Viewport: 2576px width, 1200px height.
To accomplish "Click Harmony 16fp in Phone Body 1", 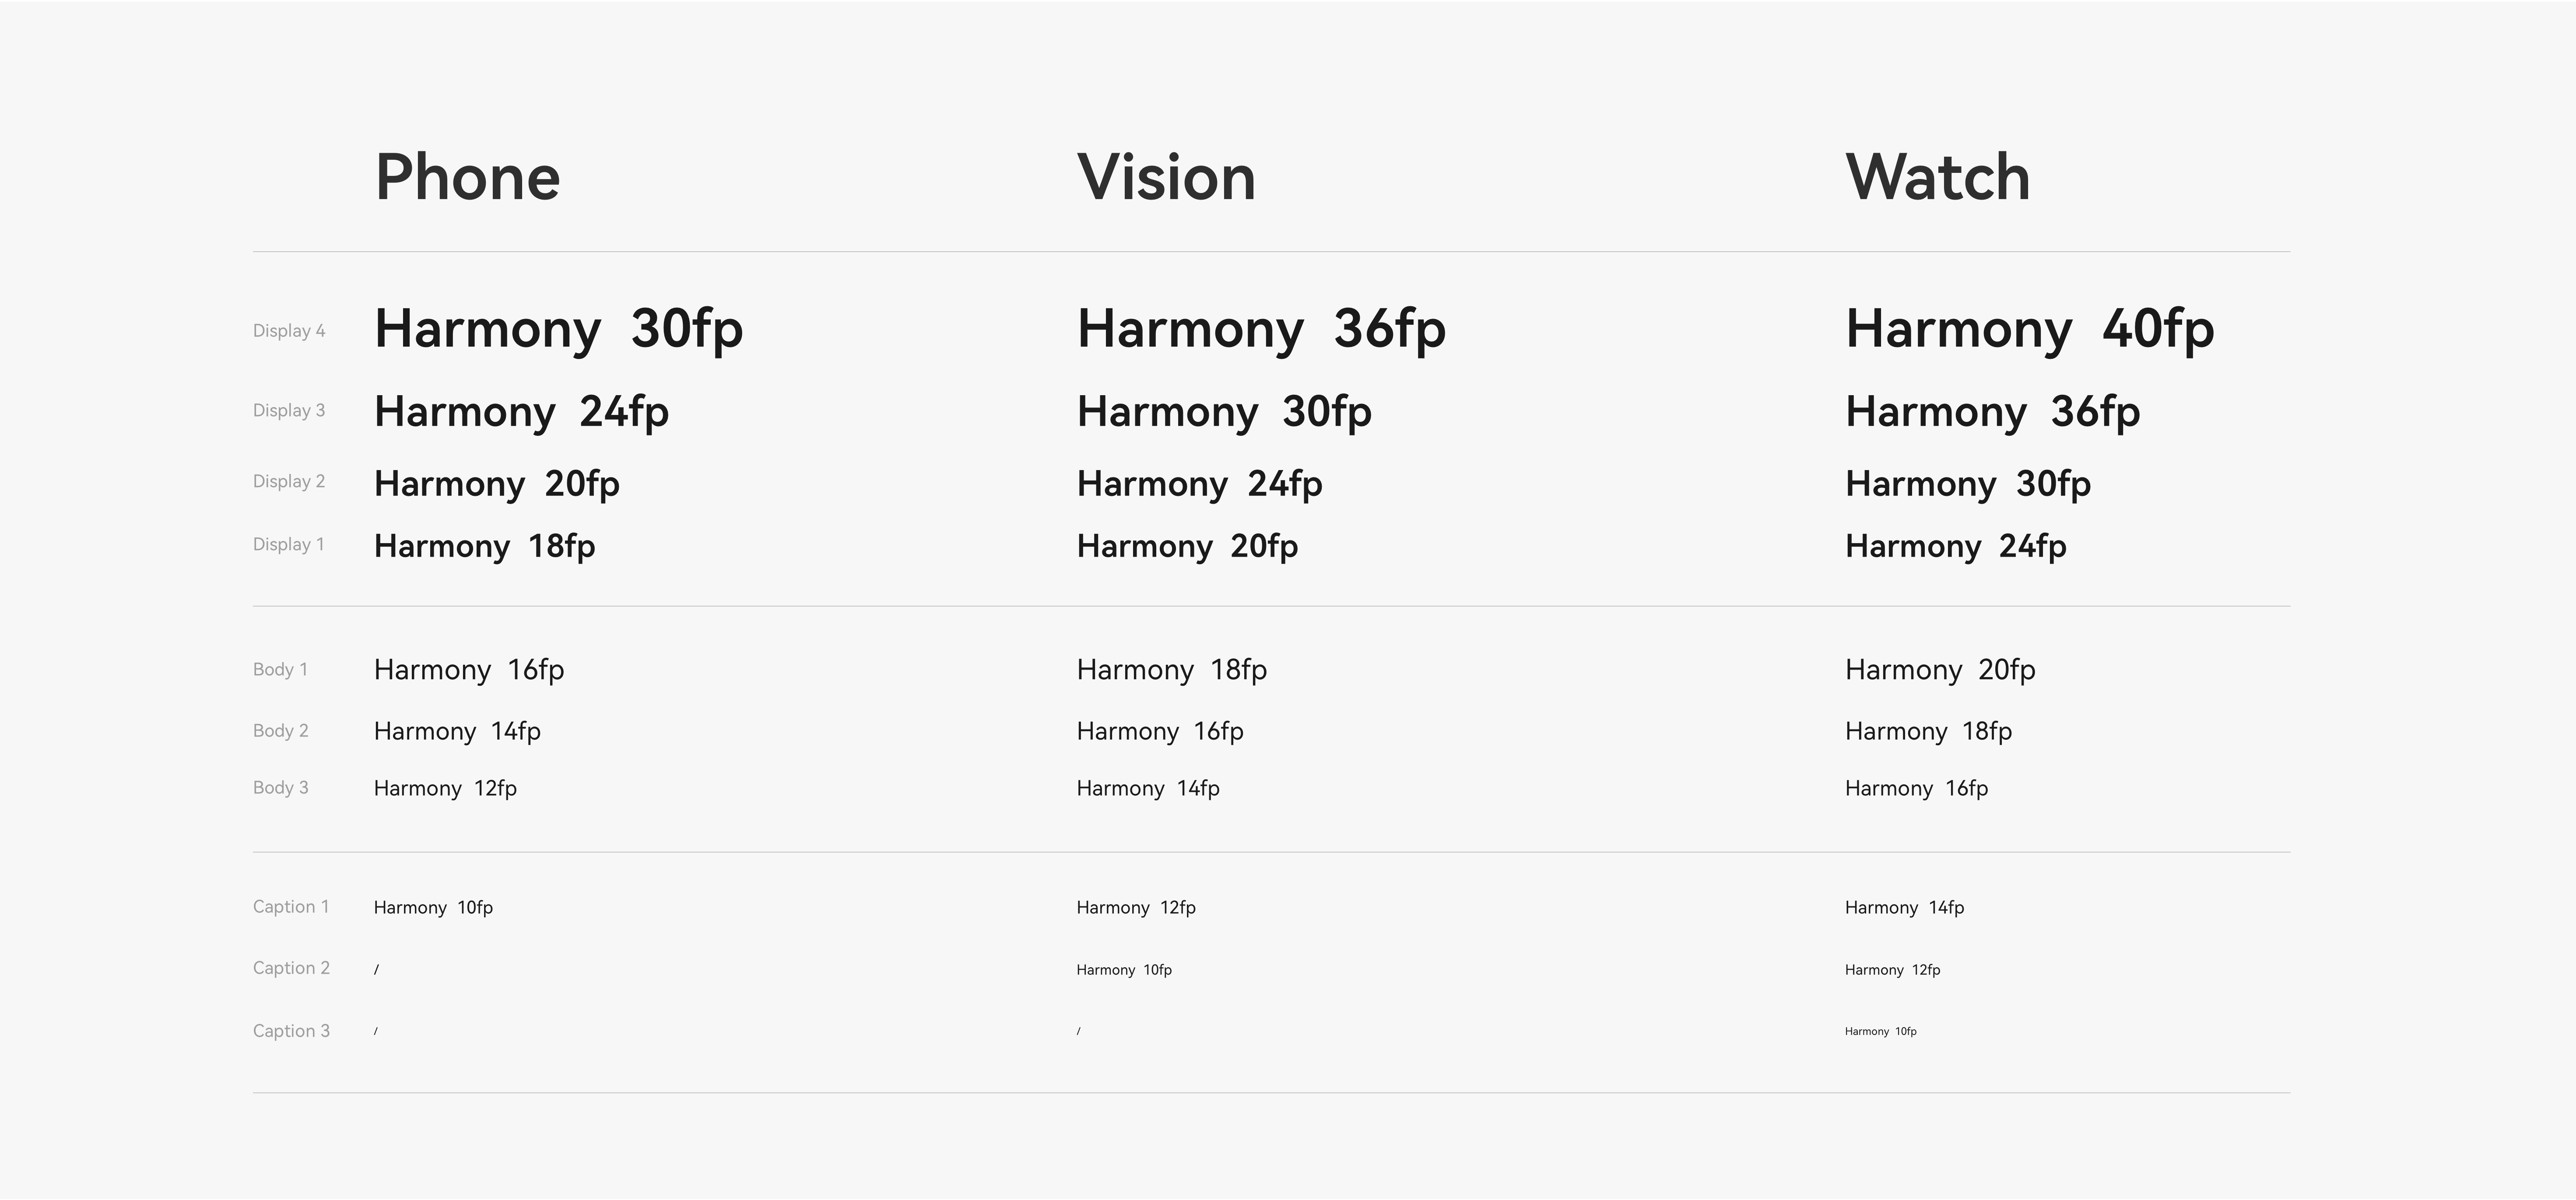I will (469, 670).
